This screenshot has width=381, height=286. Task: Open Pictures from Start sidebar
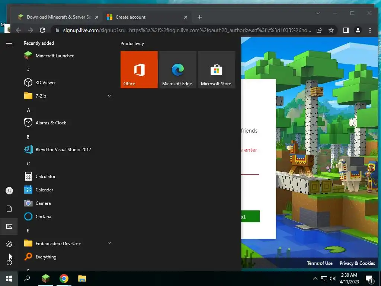[9, 226]
